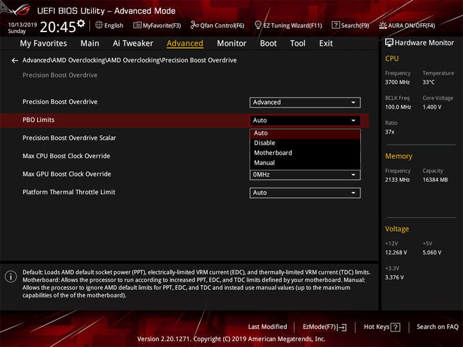The image size is (463, 347).
Task: Click the clock settings gear icon
Action: click(81, 23)
